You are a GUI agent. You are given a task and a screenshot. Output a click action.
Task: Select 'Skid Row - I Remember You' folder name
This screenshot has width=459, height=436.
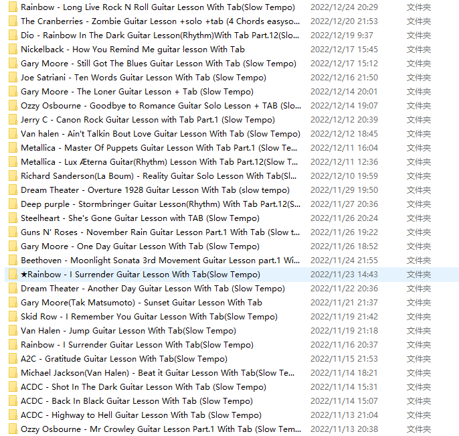coord(149,316)
